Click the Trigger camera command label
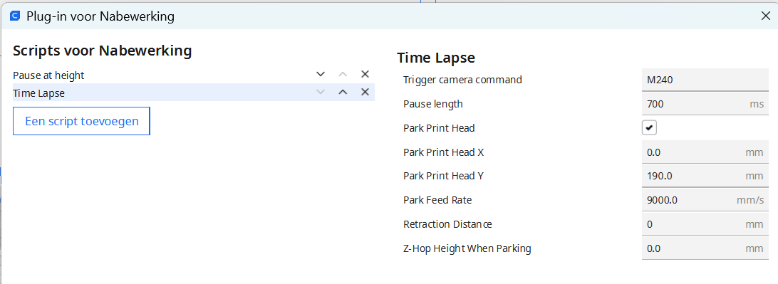This screenshot has height=284, width=778. [462, 79]
